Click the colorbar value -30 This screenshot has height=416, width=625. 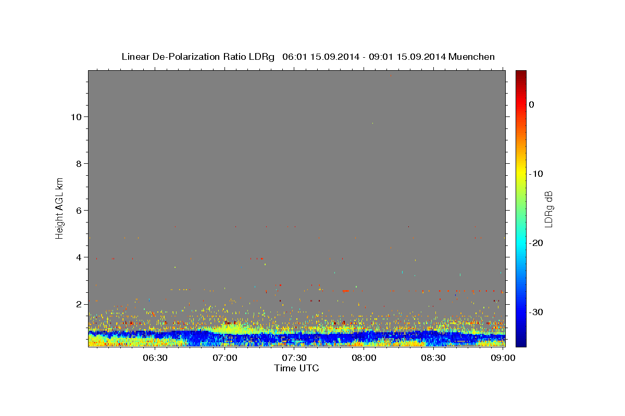pyautogui.click(x=536, y=312)
